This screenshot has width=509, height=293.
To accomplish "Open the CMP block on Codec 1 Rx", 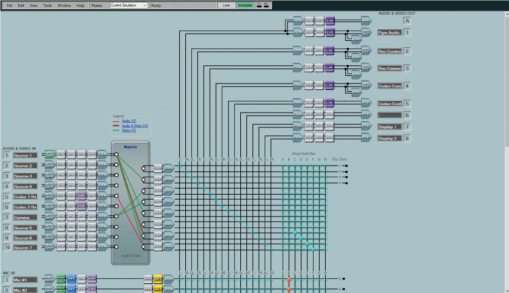I will coord(81,196).
